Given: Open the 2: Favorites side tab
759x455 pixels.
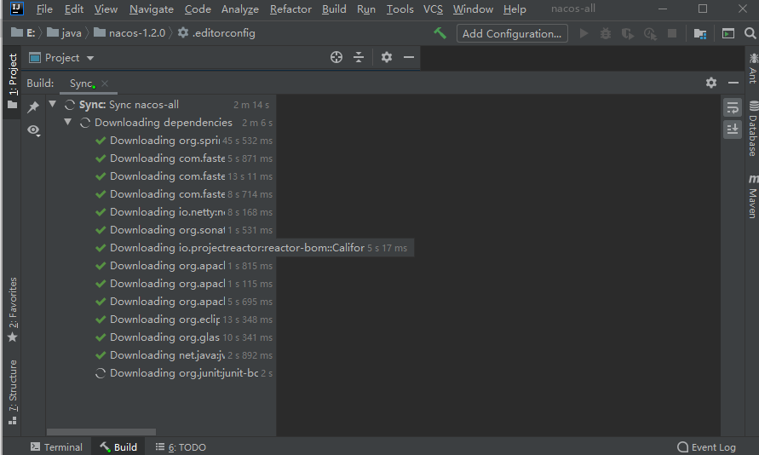Looking at the screenshot, I should [x=13, y=309].
